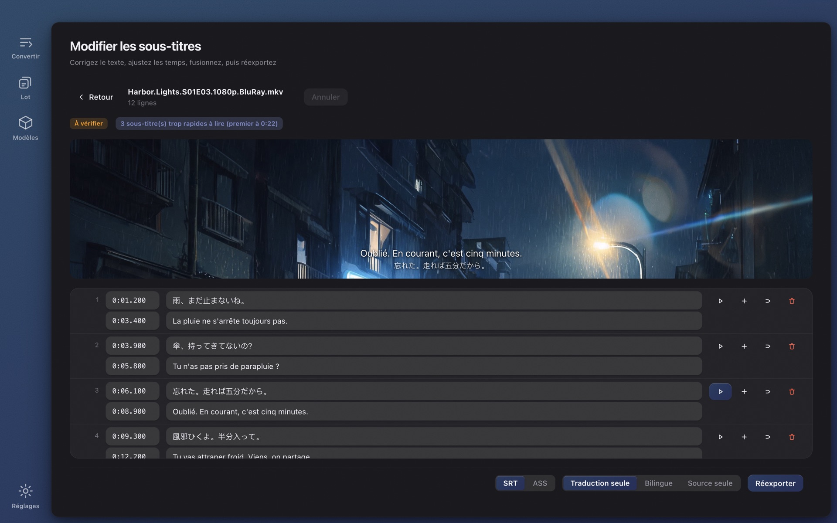
Task: Click the Réexporter button
Action: pyautogui.click(x=775, y=483)
